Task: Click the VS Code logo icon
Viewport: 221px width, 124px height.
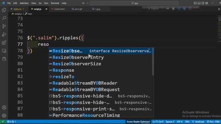Action: click(x=3, y=3)
